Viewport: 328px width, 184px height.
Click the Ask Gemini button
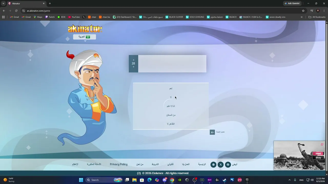(x=292, y=3)
